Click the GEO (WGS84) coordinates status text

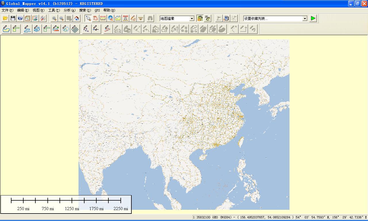(253, 218)
